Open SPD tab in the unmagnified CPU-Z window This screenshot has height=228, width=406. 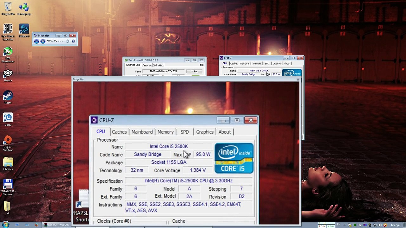(x=267, y=64)
